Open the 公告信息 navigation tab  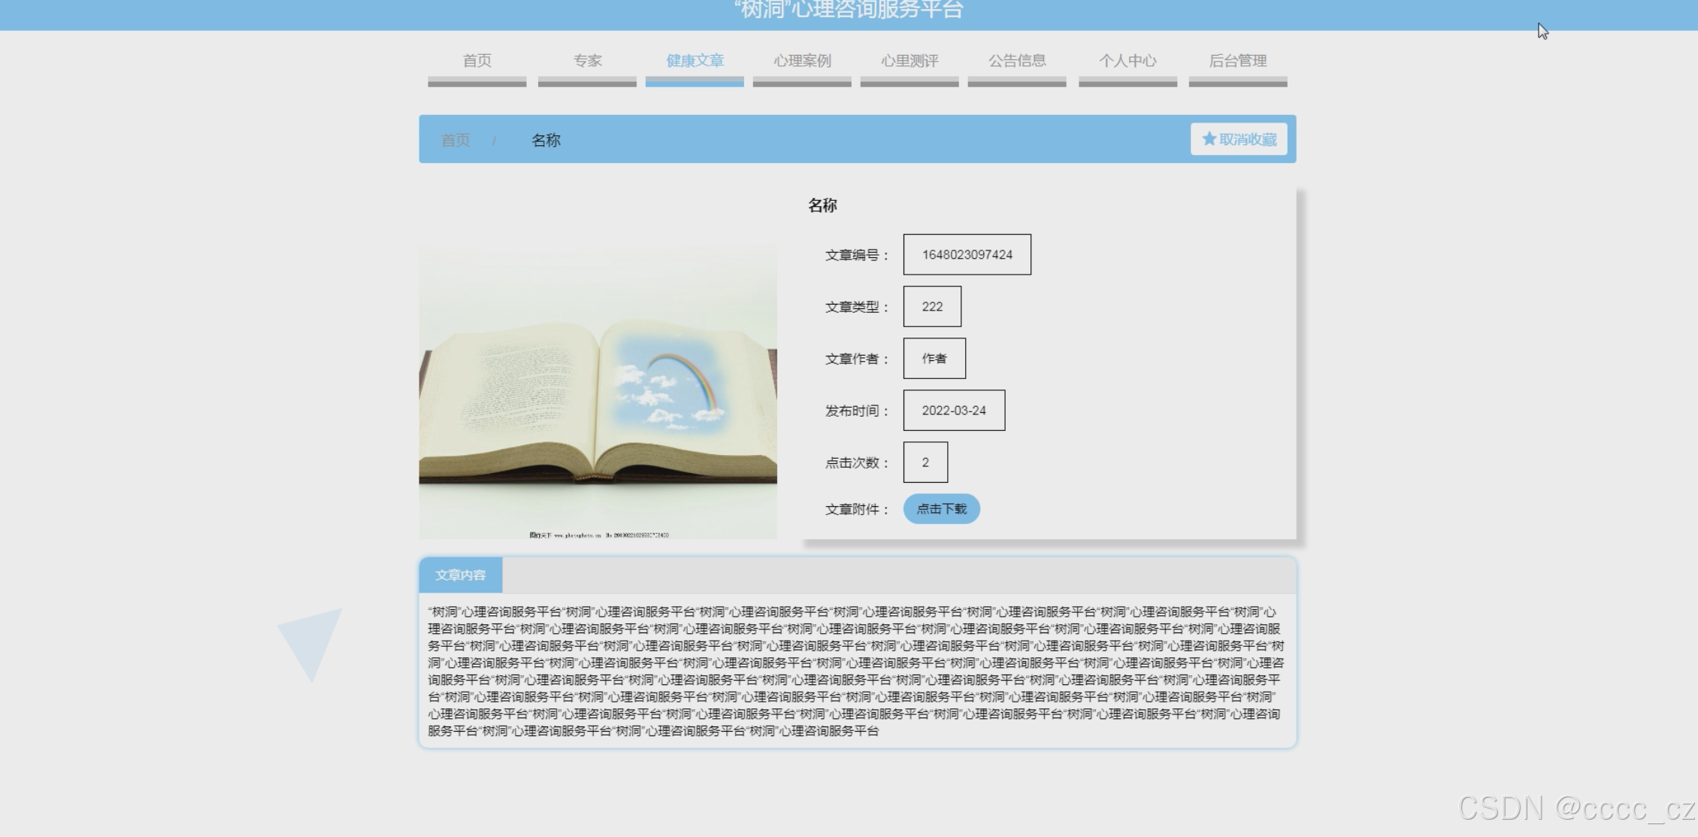point(1017,61)
